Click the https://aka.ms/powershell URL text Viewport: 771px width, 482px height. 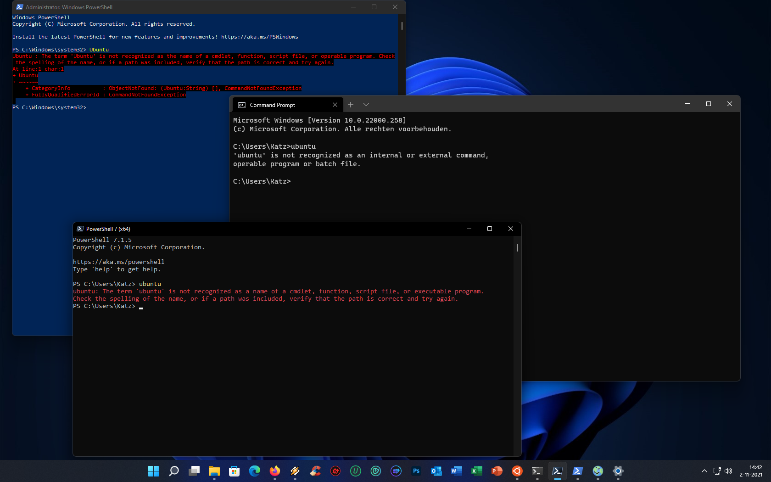point(118,262)
